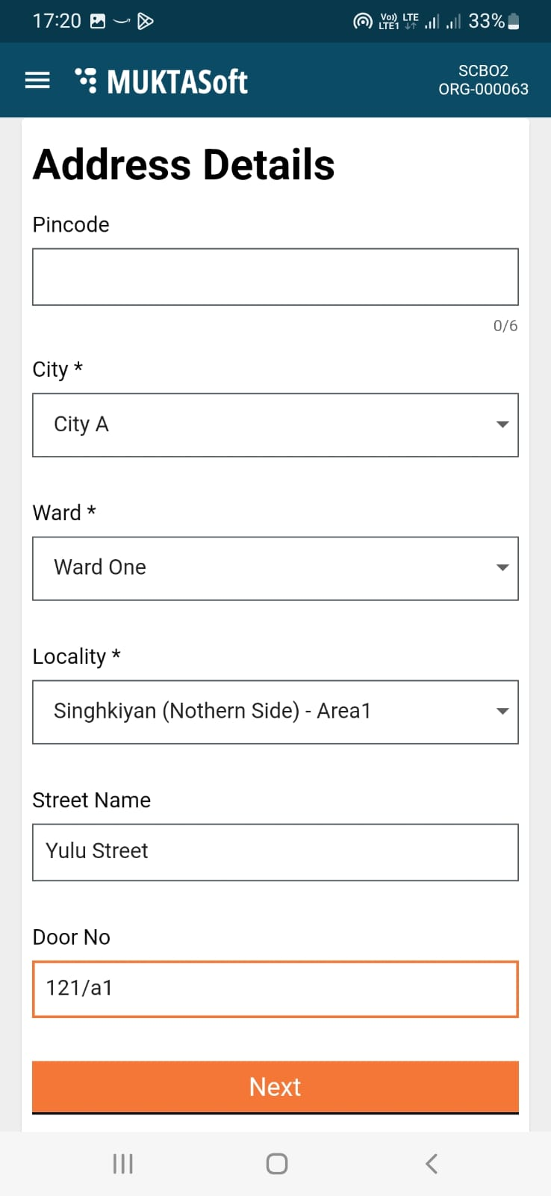Tap the MUKTASoft logo

pyautogui.click(x=162, y=81)
